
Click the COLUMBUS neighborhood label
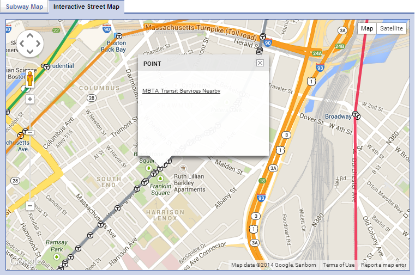(x=99, y=88)
